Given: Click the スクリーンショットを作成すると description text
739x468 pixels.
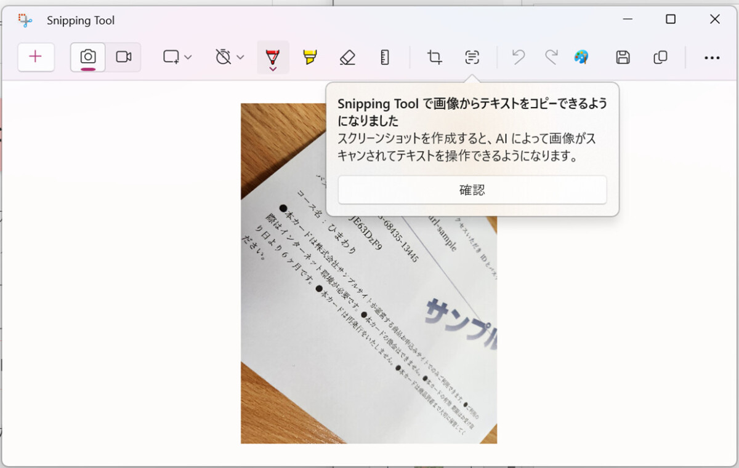Looking at the screenshot, I should click(x=467, y=148).
